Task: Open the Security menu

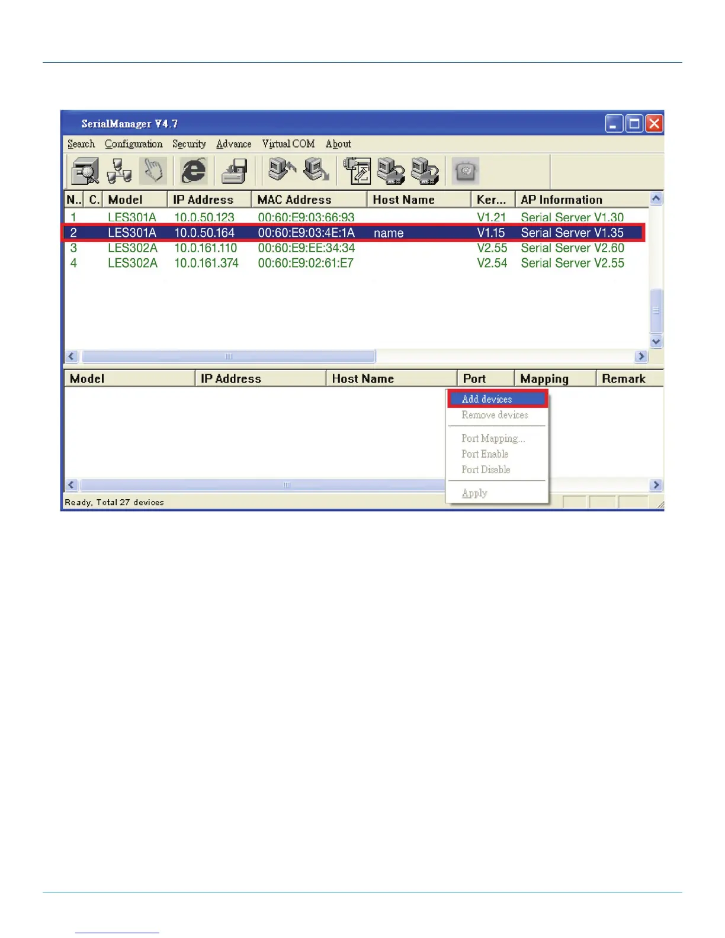Action: point(189,144)
